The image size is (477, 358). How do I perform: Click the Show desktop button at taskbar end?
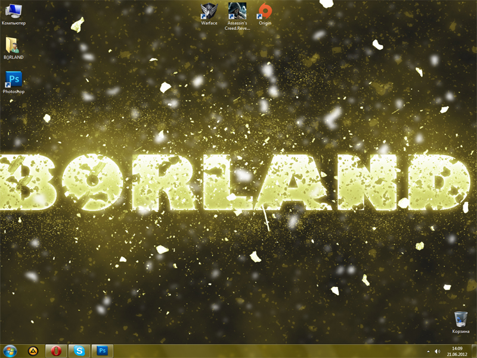click(x=474, y=351)
